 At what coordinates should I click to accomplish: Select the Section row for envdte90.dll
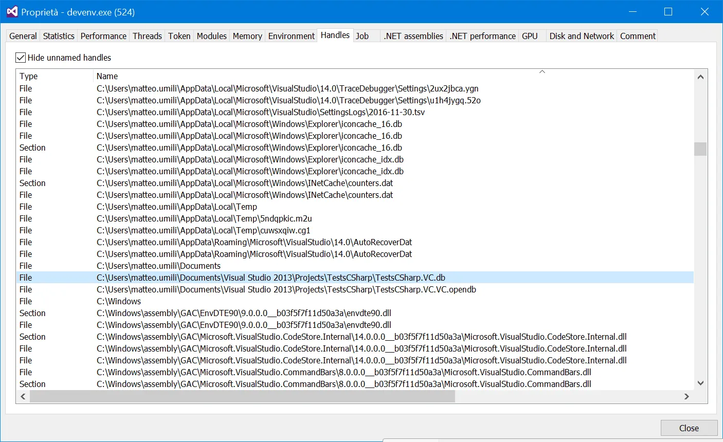click(x=355, y=313)
